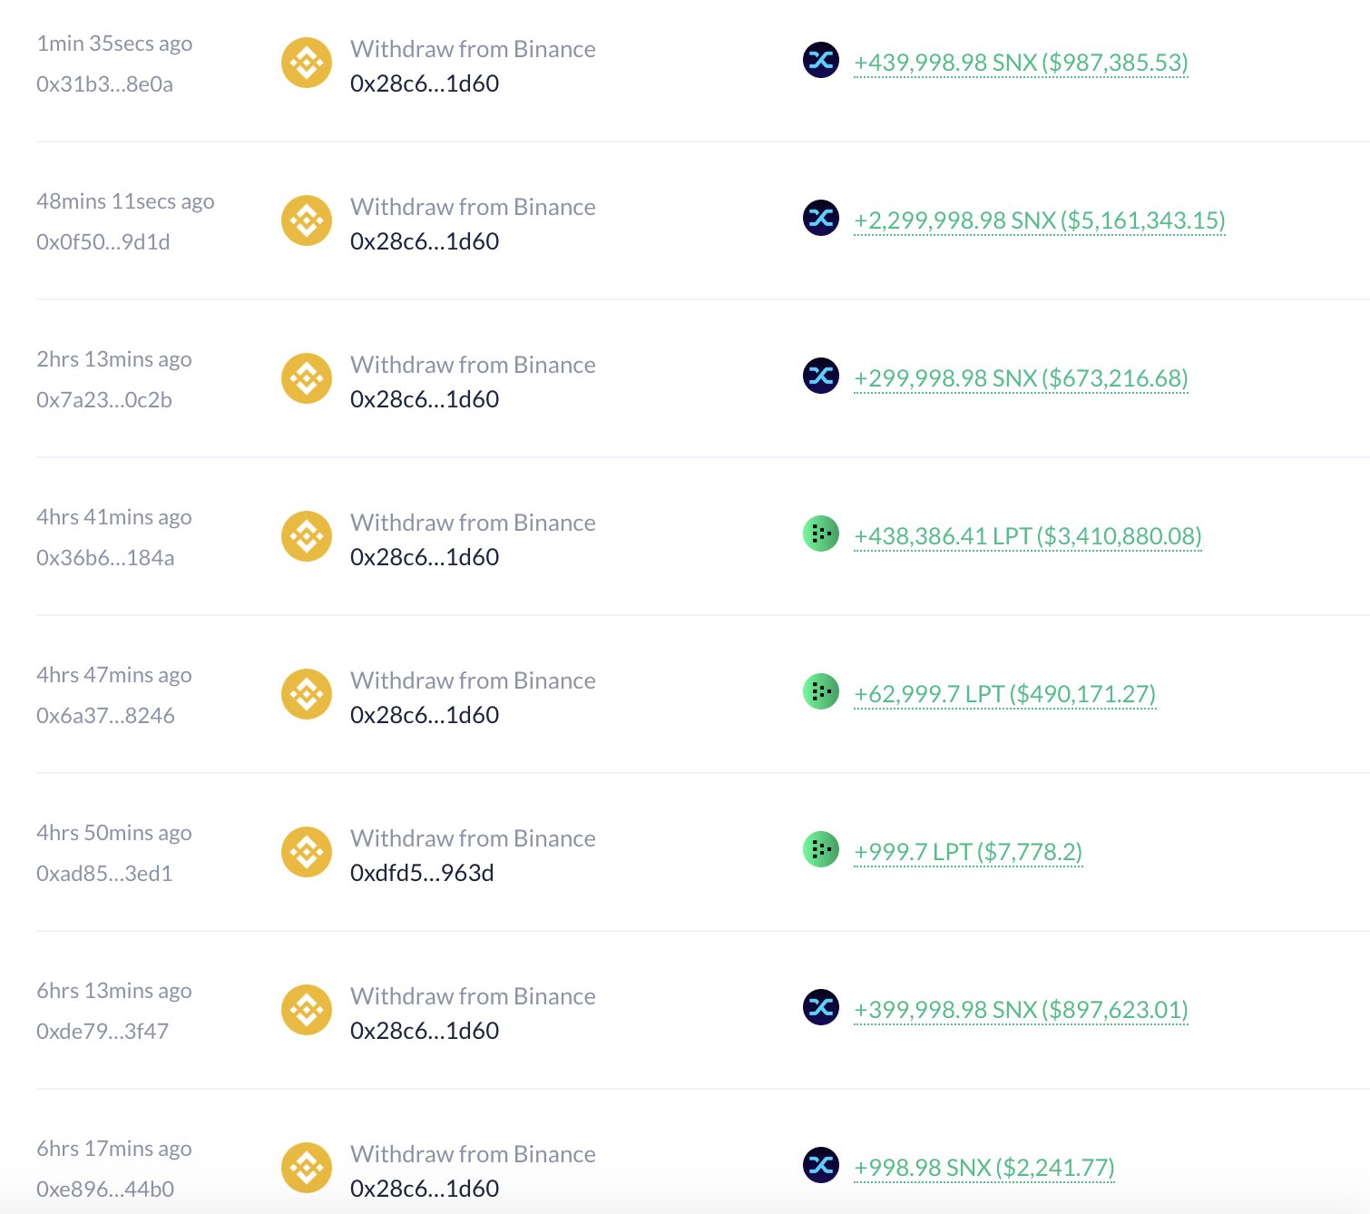The width and height of the screenshot is (1370, 1214).
Task: Open the +438,386.41 LPT amount link
Action: 1027,536
